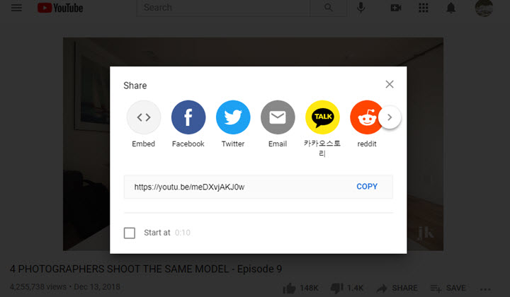Click the Share dialog heading

(135, 86)
